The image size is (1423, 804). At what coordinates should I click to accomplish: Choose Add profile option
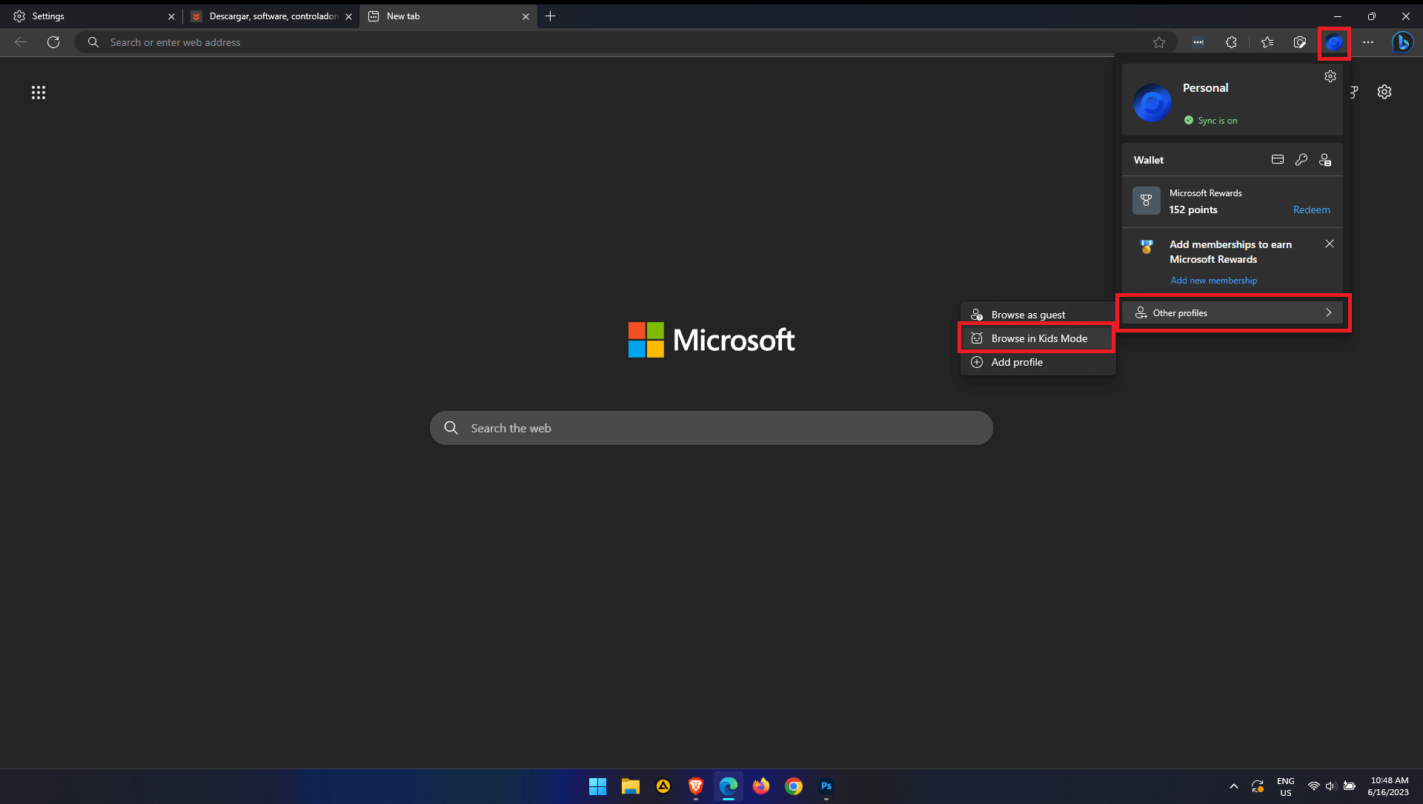pyautogui.click(x=1038, y=362)
